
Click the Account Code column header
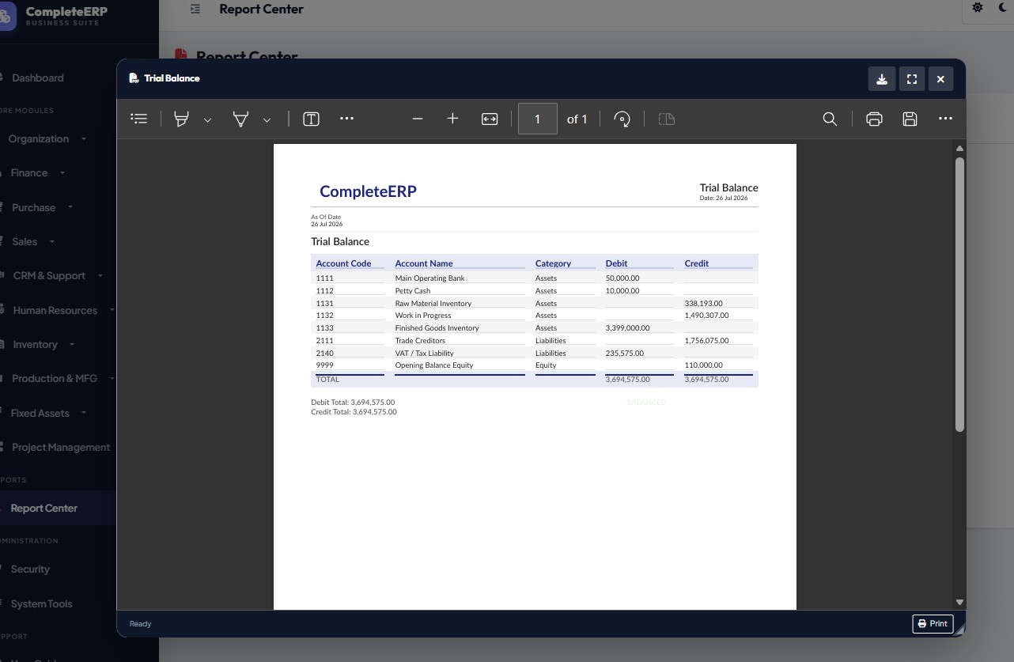(x=343, y=263)
